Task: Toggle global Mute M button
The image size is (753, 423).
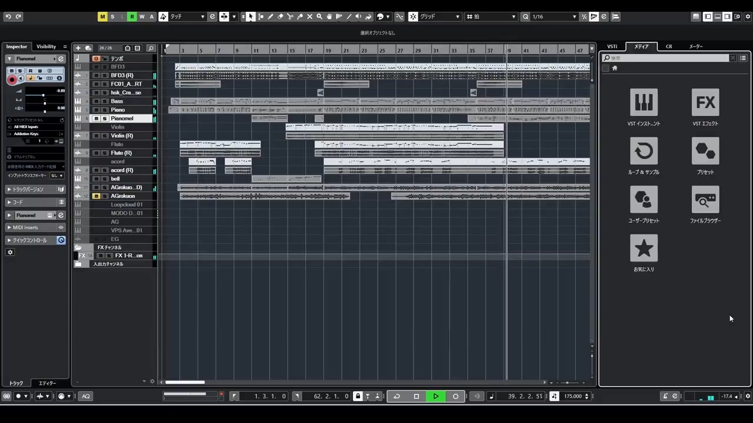Action: 102,16
